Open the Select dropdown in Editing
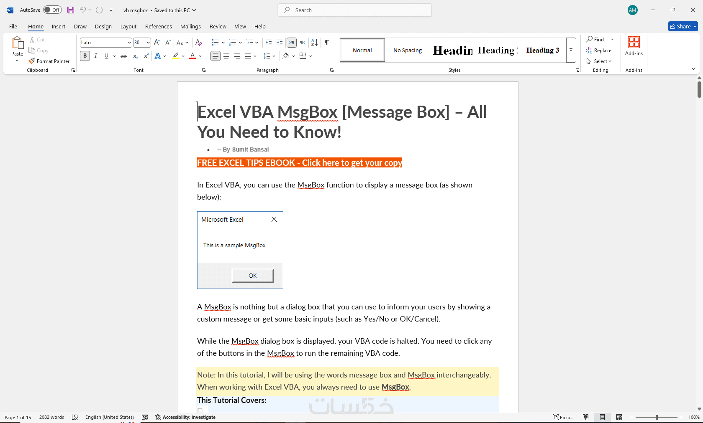 [x=599, y=61]
